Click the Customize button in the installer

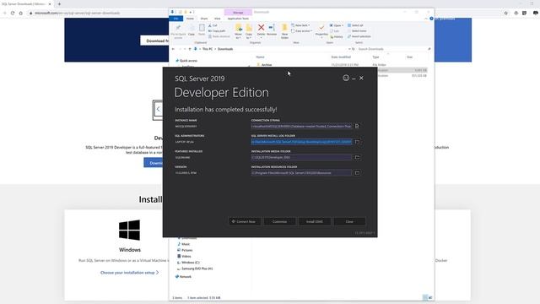click(279, 221)
